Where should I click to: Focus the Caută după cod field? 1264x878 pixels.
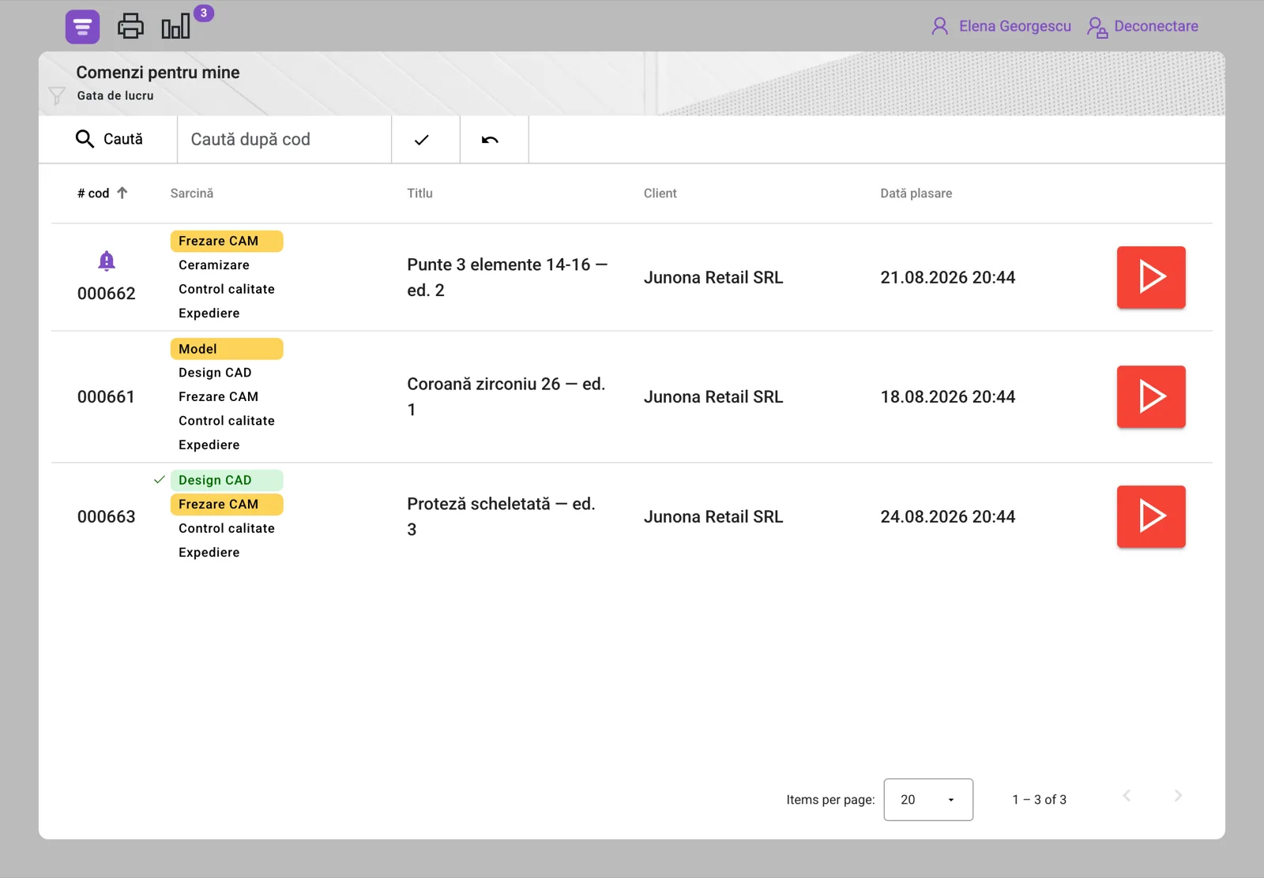(x=284, y=140)
